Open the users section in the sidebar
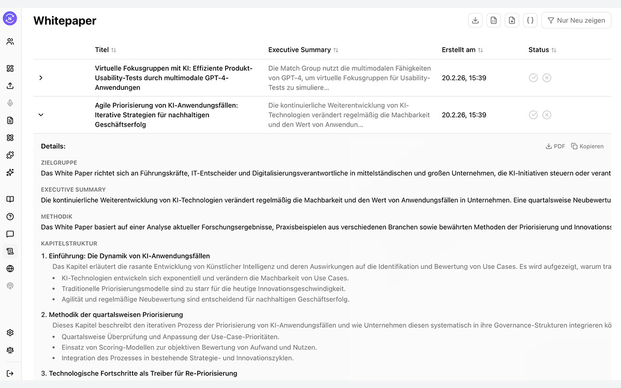Image resolution: width=621 pixels, height=388 pixels. tap(10, 41)
